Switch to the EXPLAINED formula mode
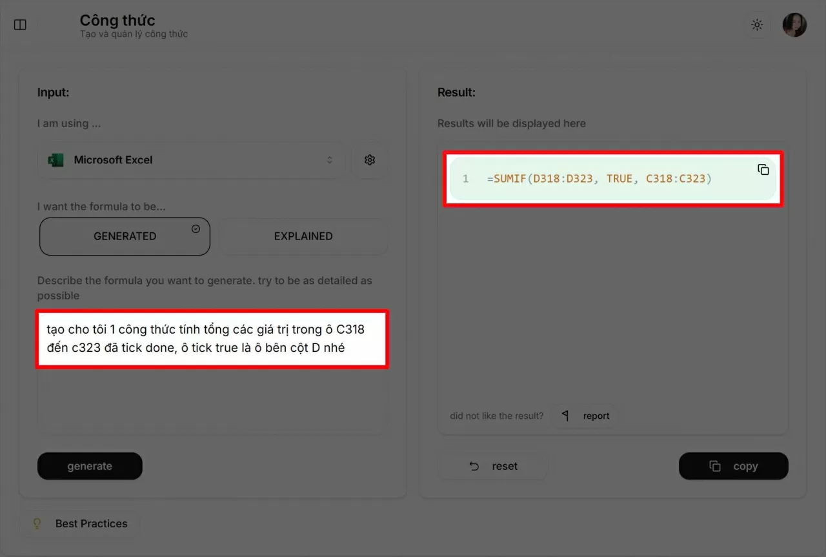The image size is (826, 557). 303,236
